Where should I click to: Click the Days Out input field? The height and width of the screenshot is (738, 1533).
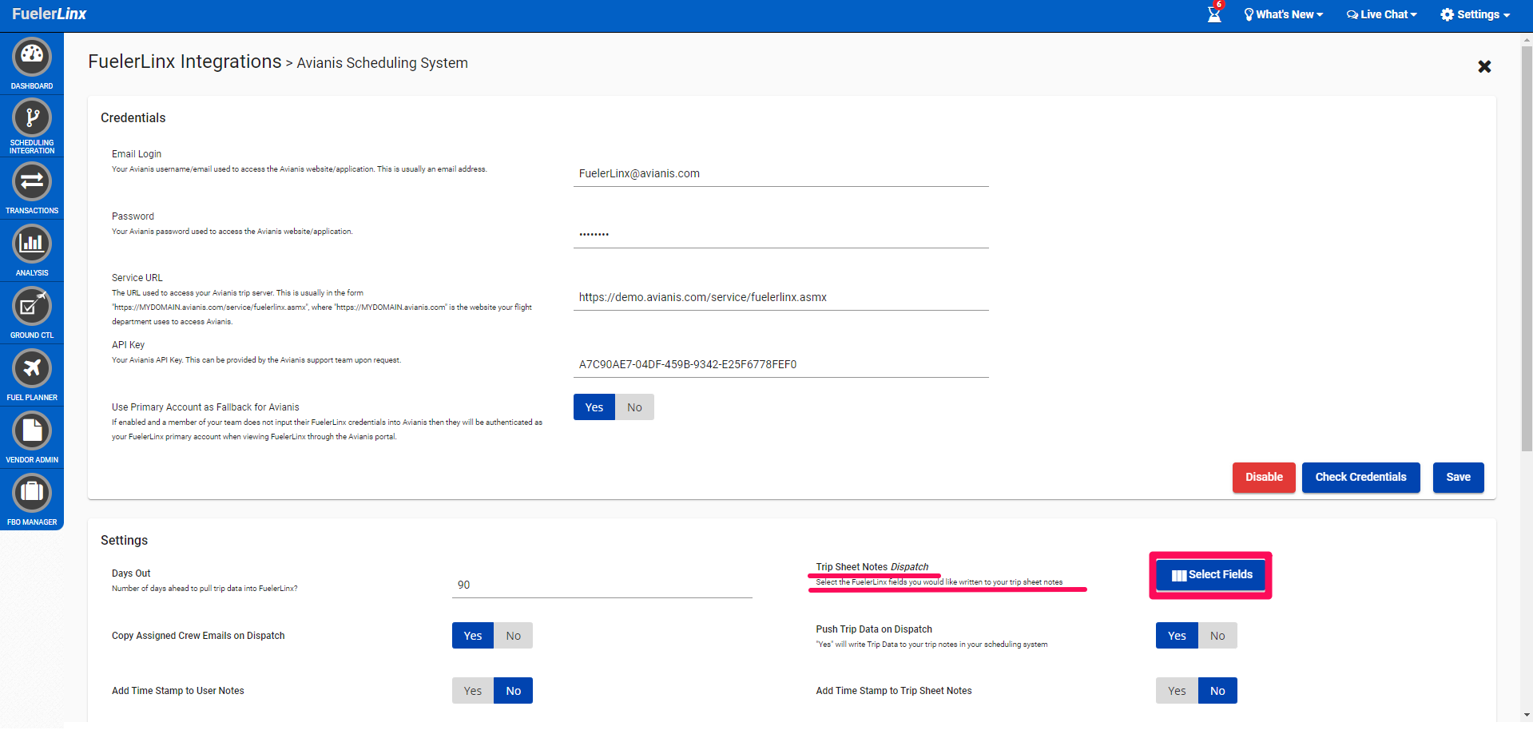coord(602,585)
